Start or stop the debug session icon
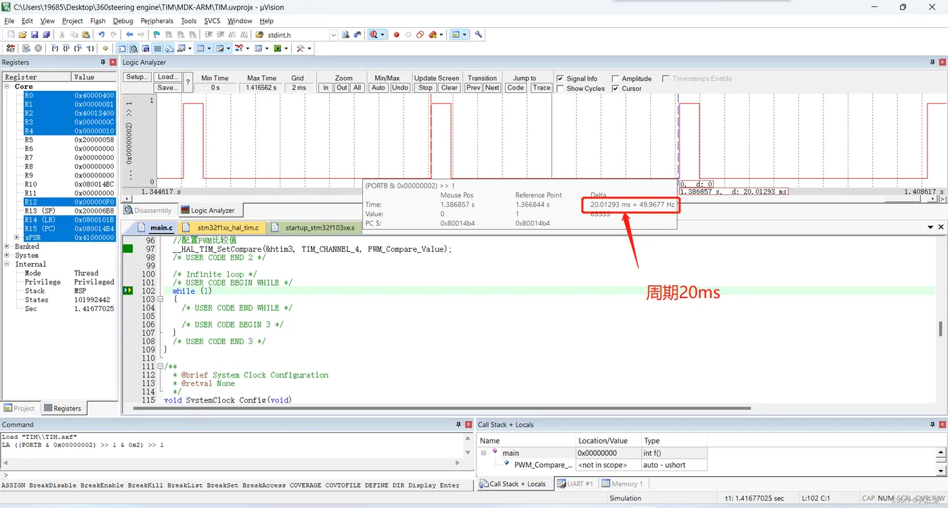 tap(374, 35)
